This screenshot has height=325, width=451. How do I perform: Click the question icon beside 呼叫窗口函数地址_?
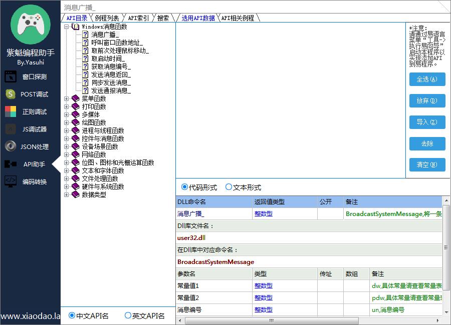coord(85,42)
